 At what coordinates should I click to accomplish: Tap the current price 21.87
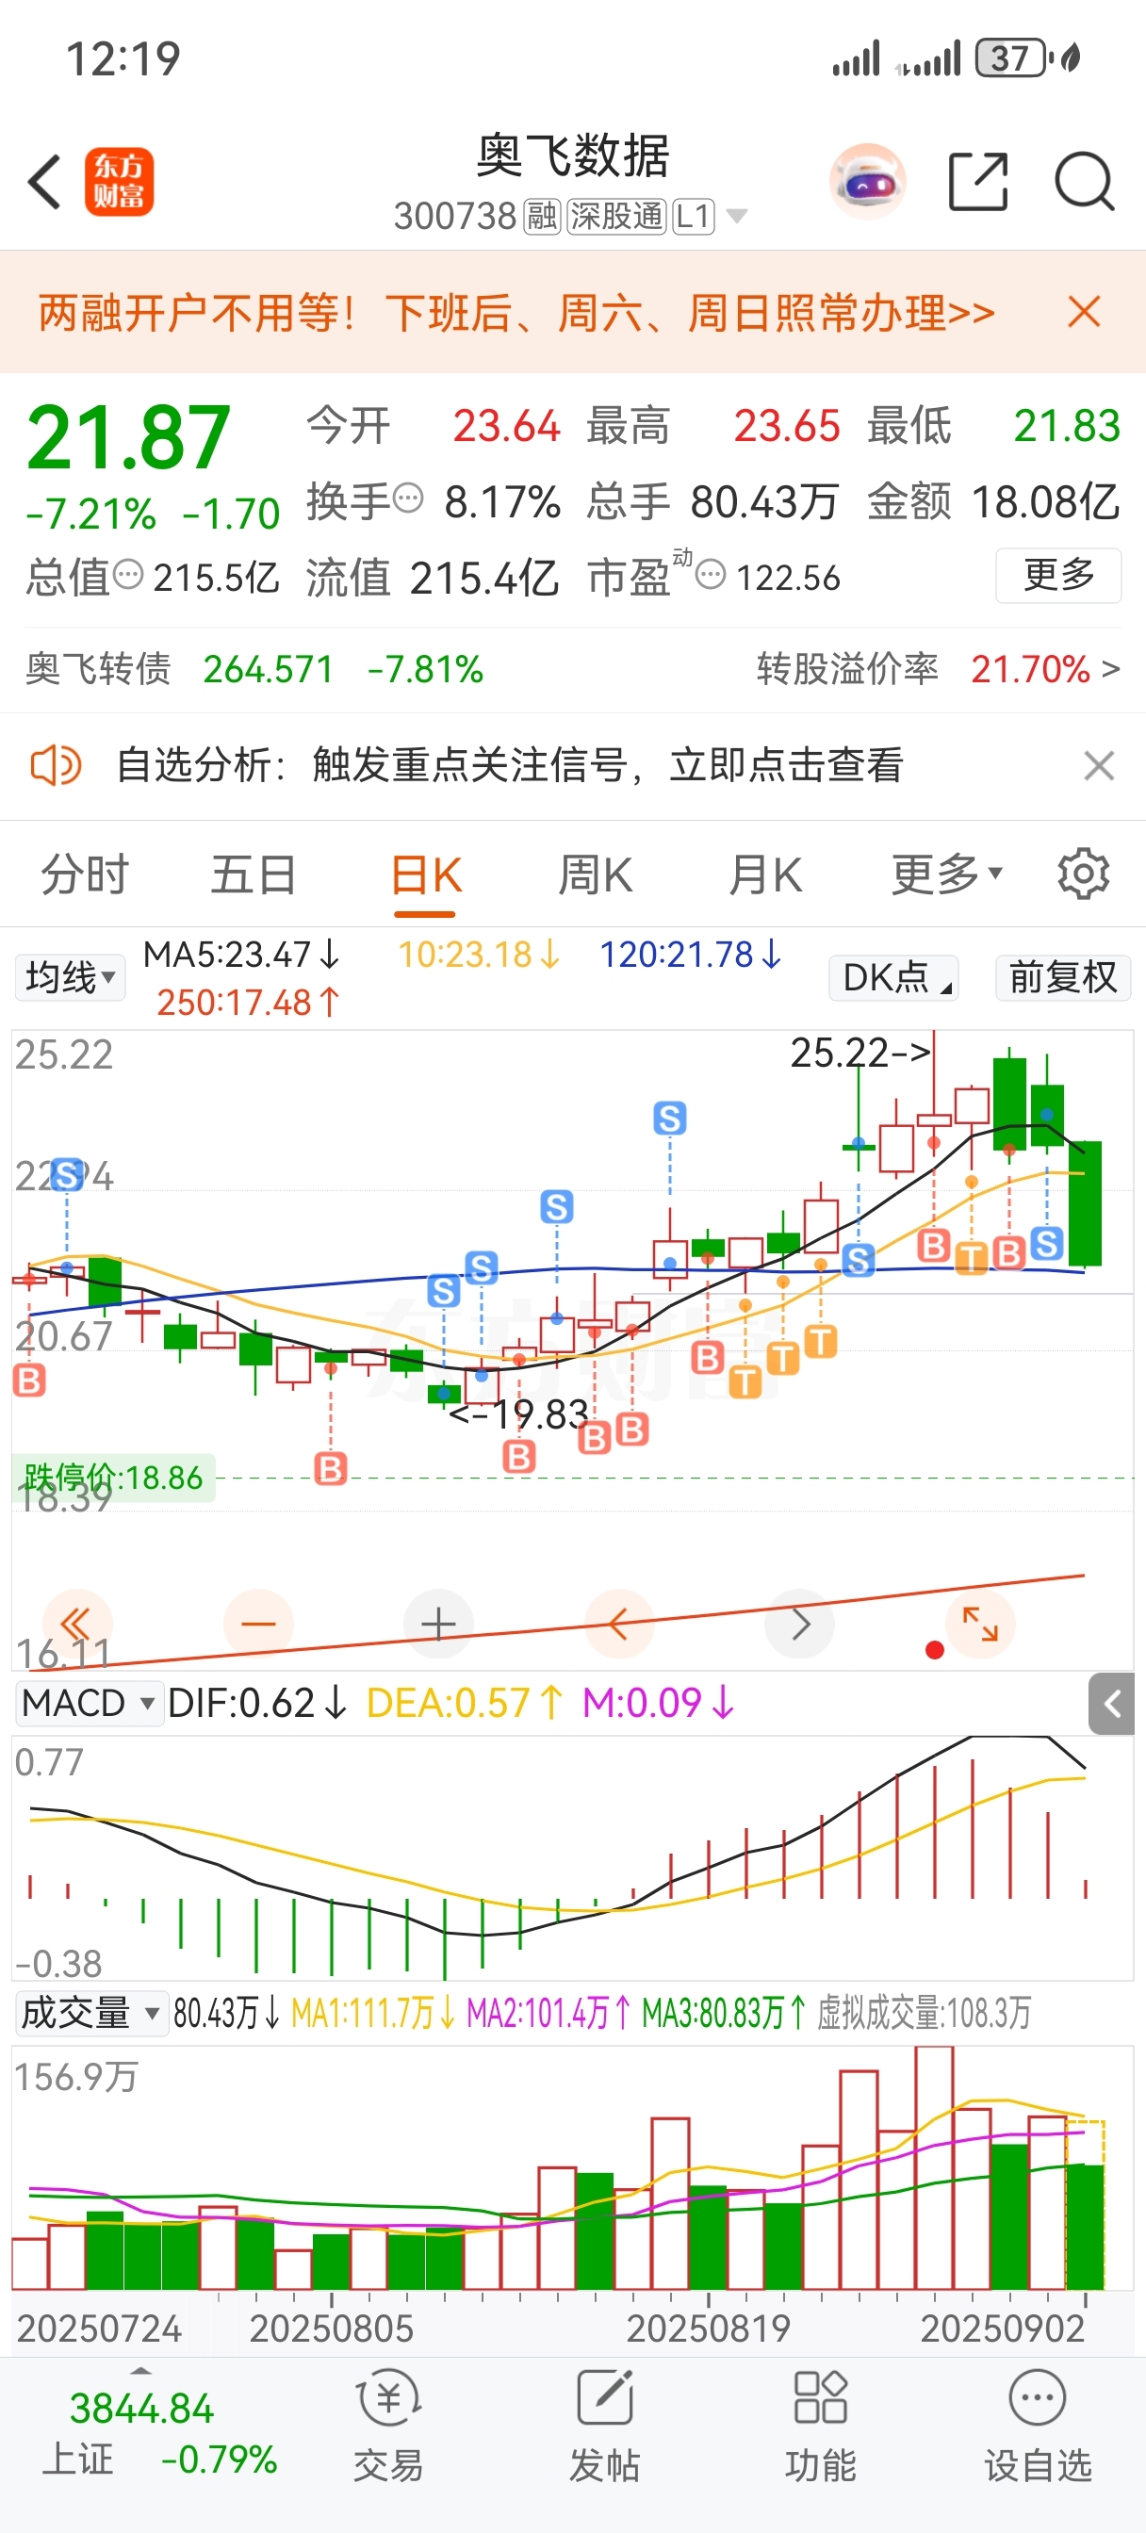pos(128,438)
